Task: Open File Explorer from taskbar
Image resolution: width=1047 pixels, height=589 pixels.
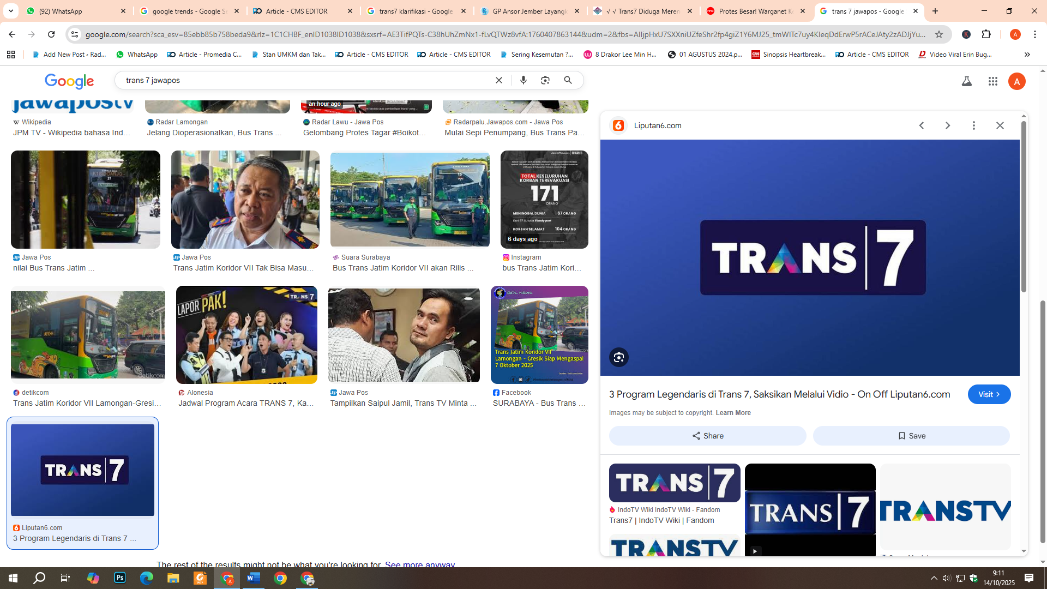Action: (173, 578)
